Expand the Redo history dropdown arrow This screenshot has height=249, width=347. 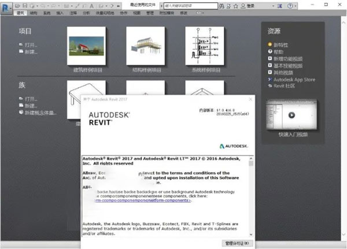[59, 6]
